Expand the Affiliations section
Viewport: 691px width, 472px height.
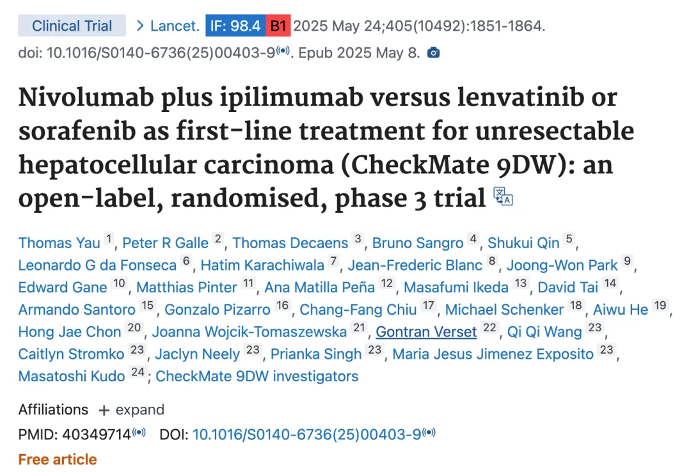point(131,410)
